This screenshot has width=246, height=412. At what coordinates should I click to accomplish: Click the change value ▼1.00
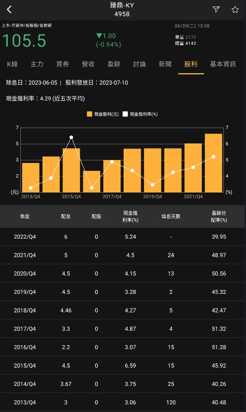106,36
